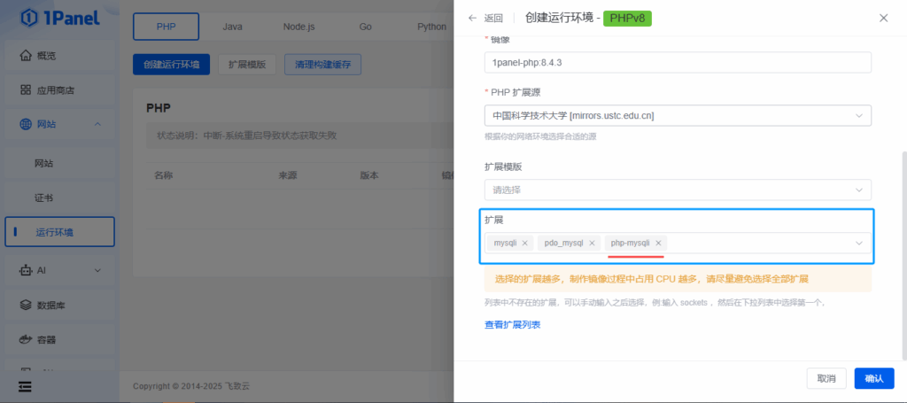907x403 pixels.
Task: Toggle the sidebar collapse icon at bottom
Action: 25,386
